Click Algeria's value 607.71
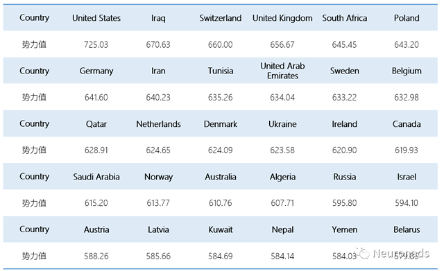The height and width of the screenshot is (271, 444). [282, 203]
